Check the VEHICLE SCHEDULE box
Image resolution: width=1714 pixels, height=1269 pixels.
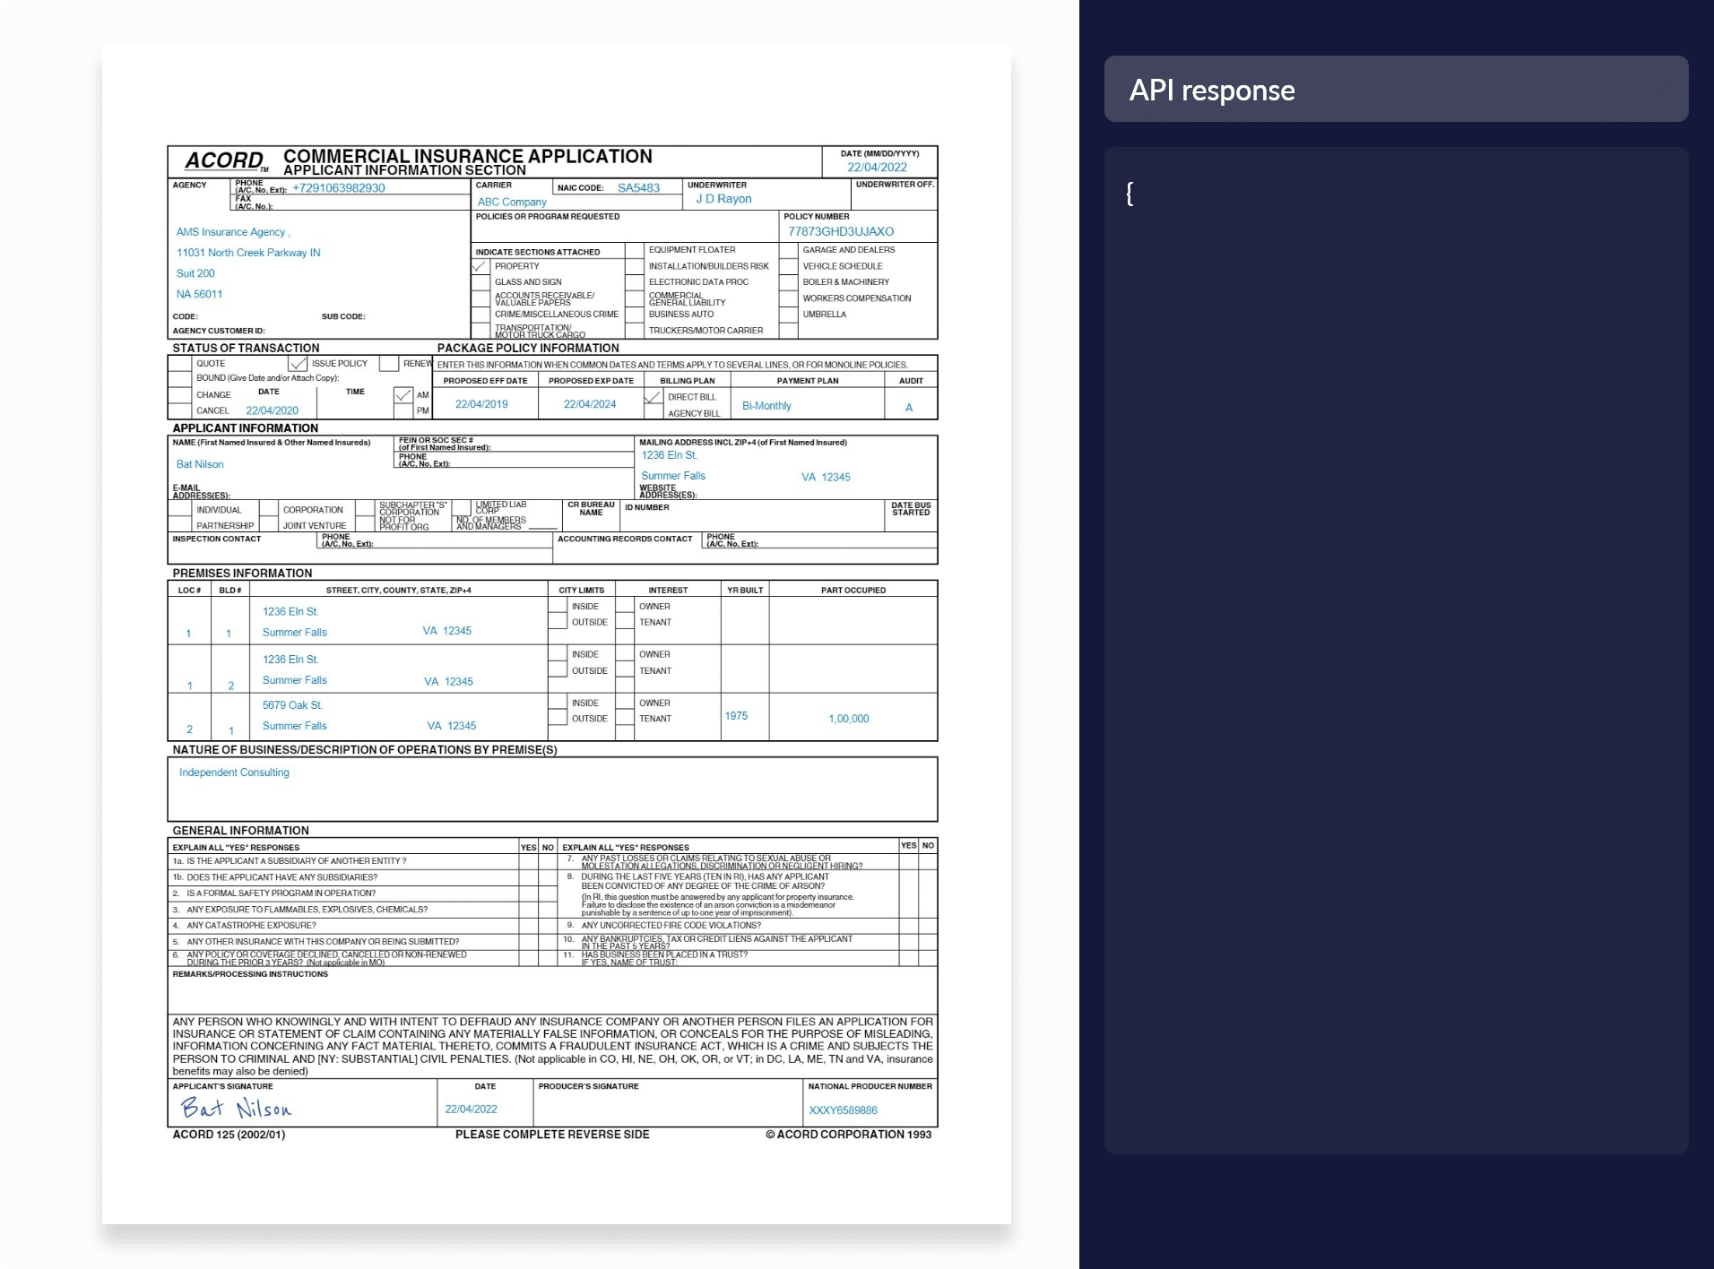coord(789,266)
